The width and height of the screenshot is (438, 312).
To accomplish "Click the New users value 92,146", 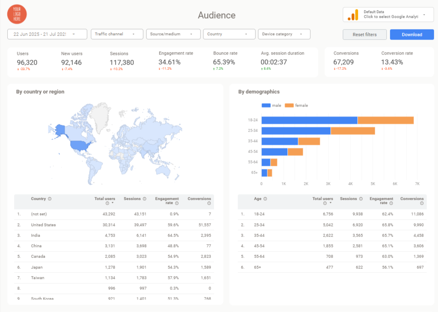I will (x=71, y=62).
